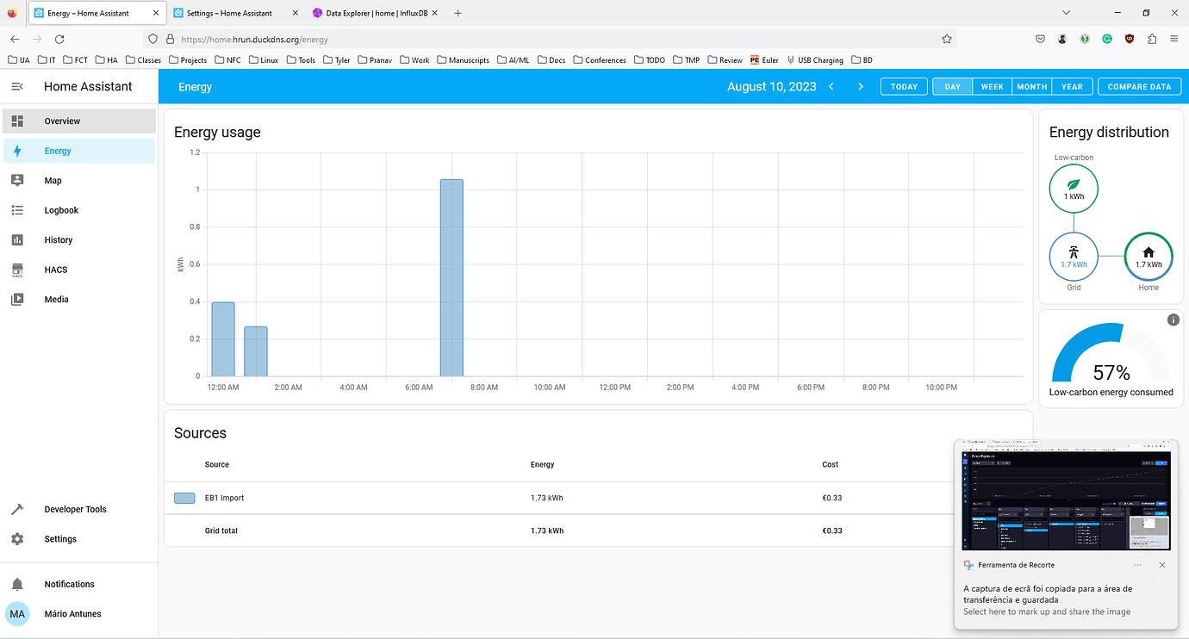Open the History panel
1189x639 pixels.
[x=58, y=239]
